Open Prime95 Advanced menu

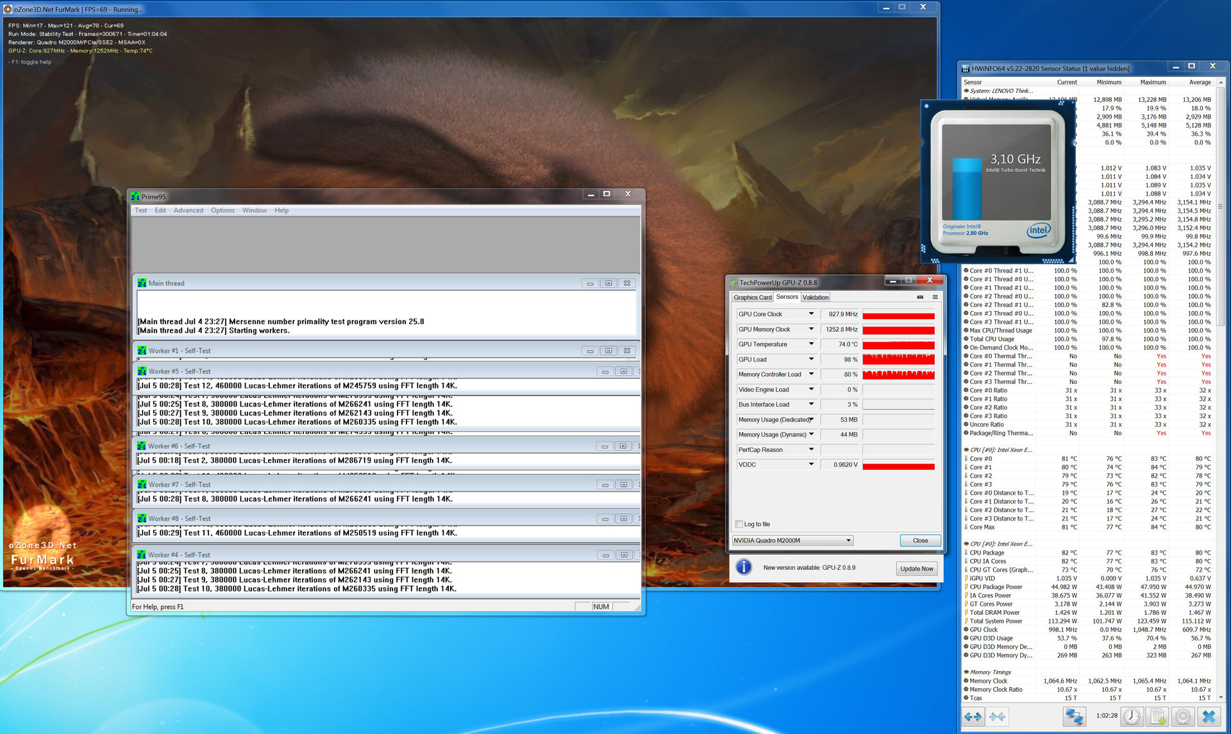click(x=188, y=210)
